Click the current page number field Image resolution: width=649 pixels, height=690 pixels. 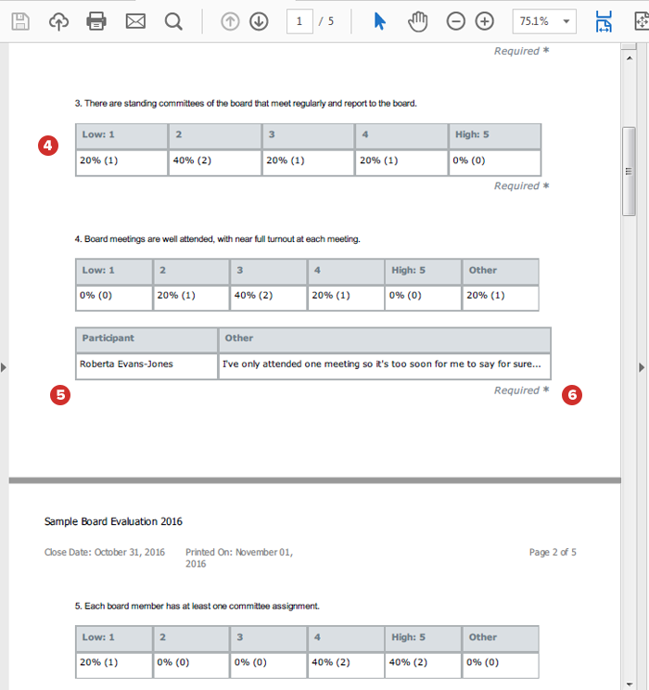(299, 21)
